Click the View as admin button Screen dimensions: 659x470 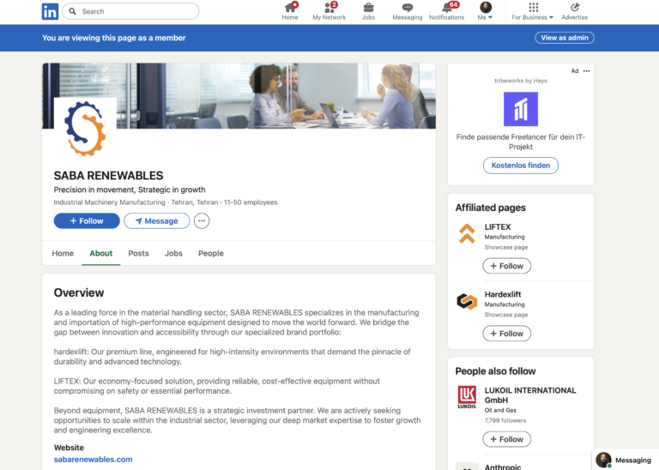tap(565, 38)
